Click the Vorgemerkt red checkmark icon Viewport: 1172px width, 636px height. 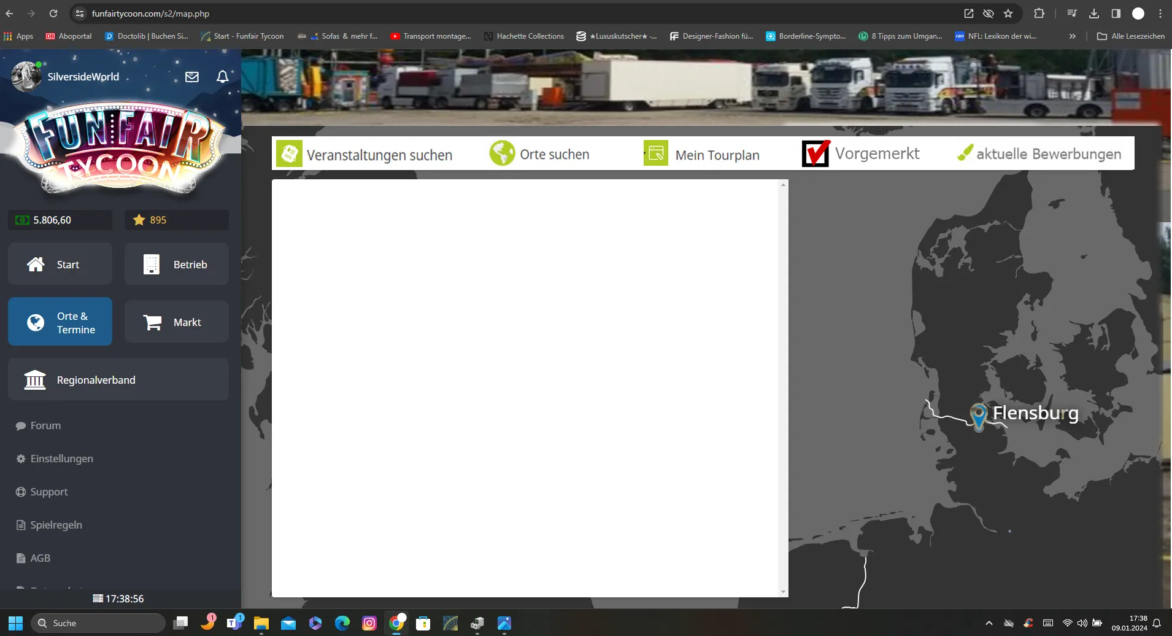[815, 153]
